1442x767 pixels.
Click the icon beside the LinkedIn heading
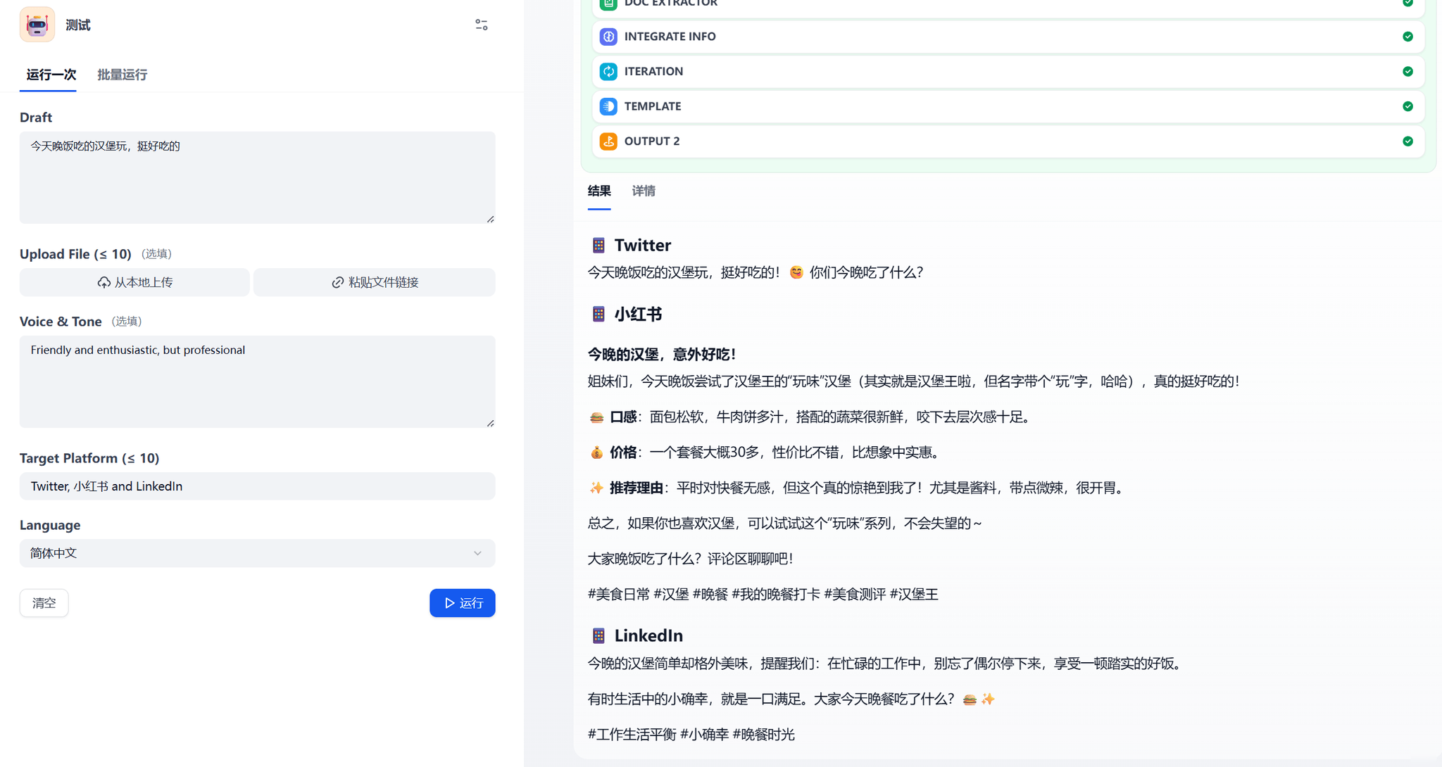tap(598, 635)
